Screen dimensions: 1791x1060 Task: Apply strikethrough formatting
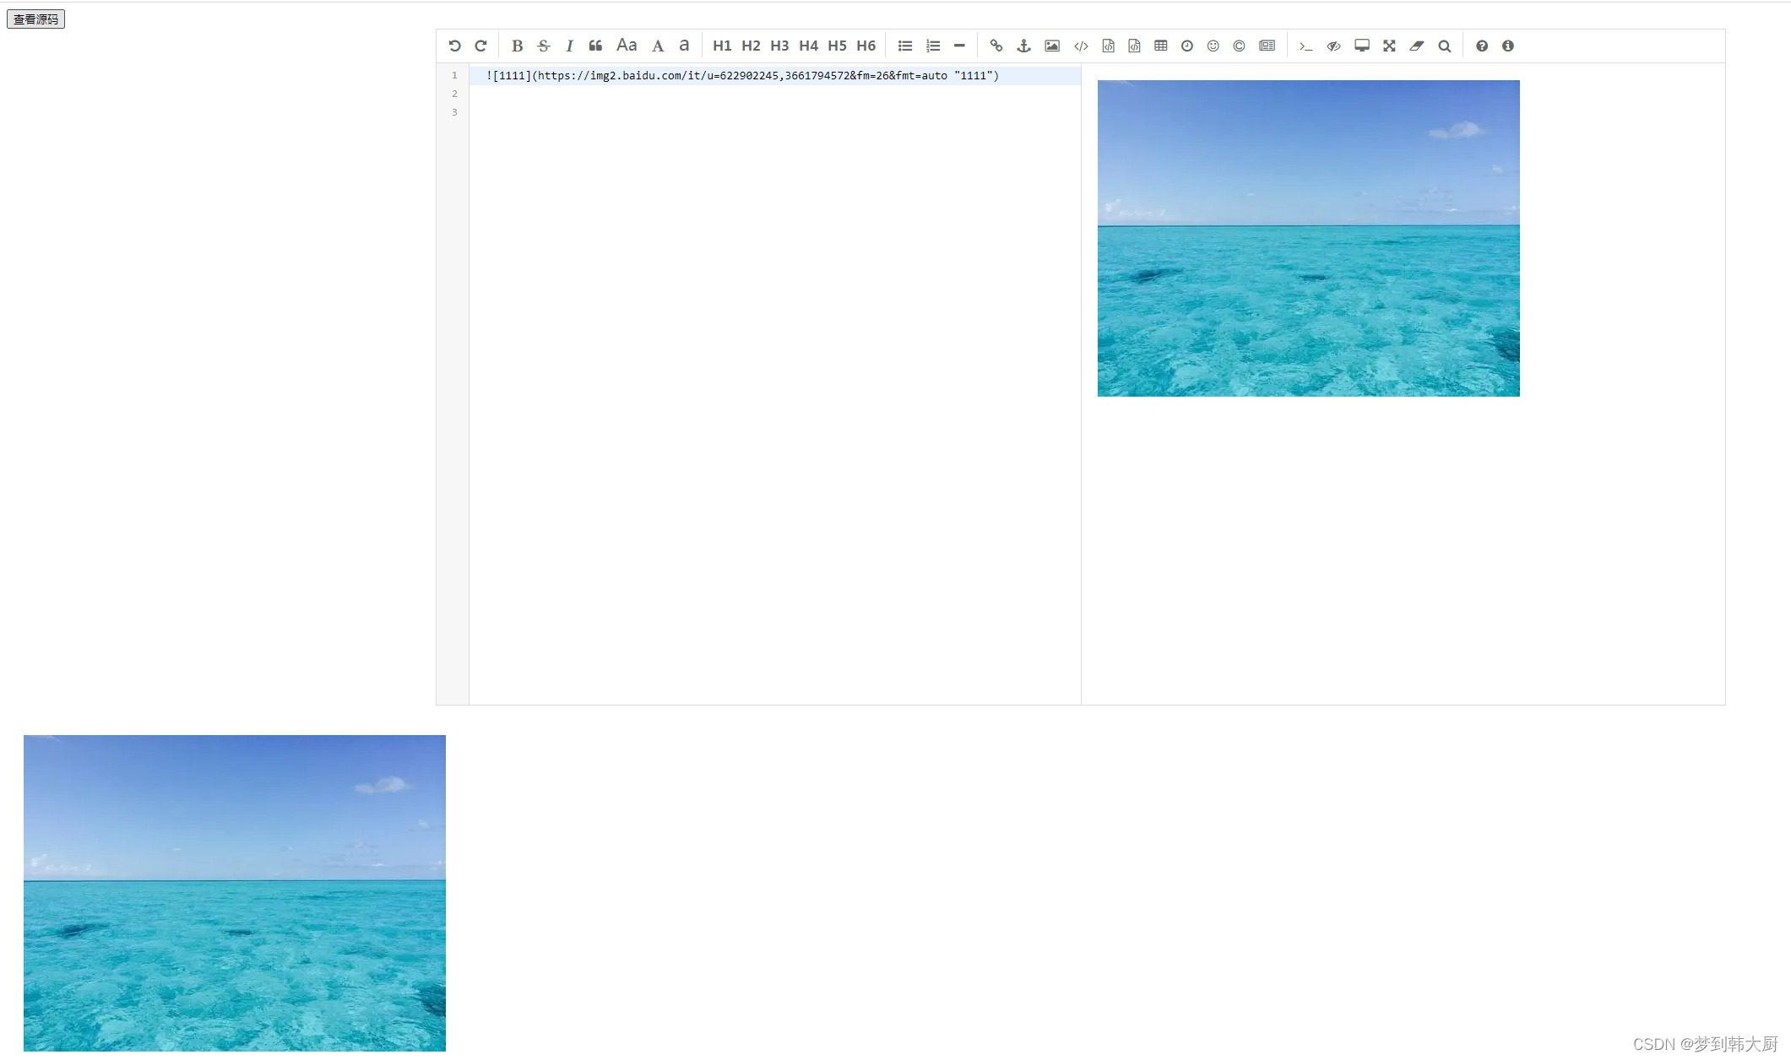pyautogui.click(x=543, y=46)
